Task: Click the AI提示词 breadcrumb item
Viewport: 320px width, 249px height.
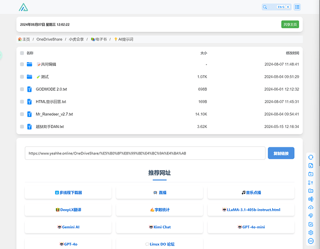Action: tap(124, 39)
